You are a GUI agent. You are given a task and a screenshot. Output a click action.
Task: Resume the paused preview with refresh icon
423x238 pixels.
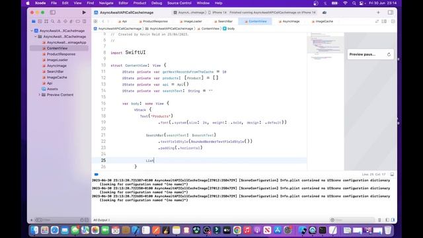[x=389, y=54]
